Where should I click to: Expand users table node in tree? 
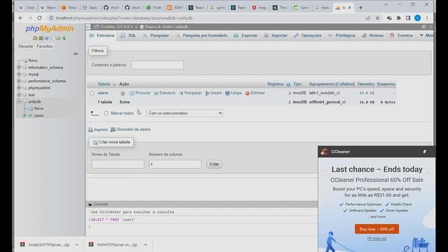coord(25,115)
